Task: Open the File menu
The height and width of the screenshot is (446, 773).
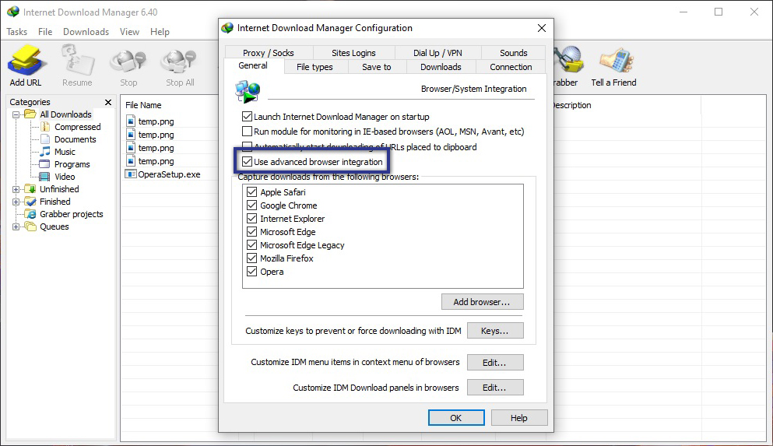Action: point(45,32)
